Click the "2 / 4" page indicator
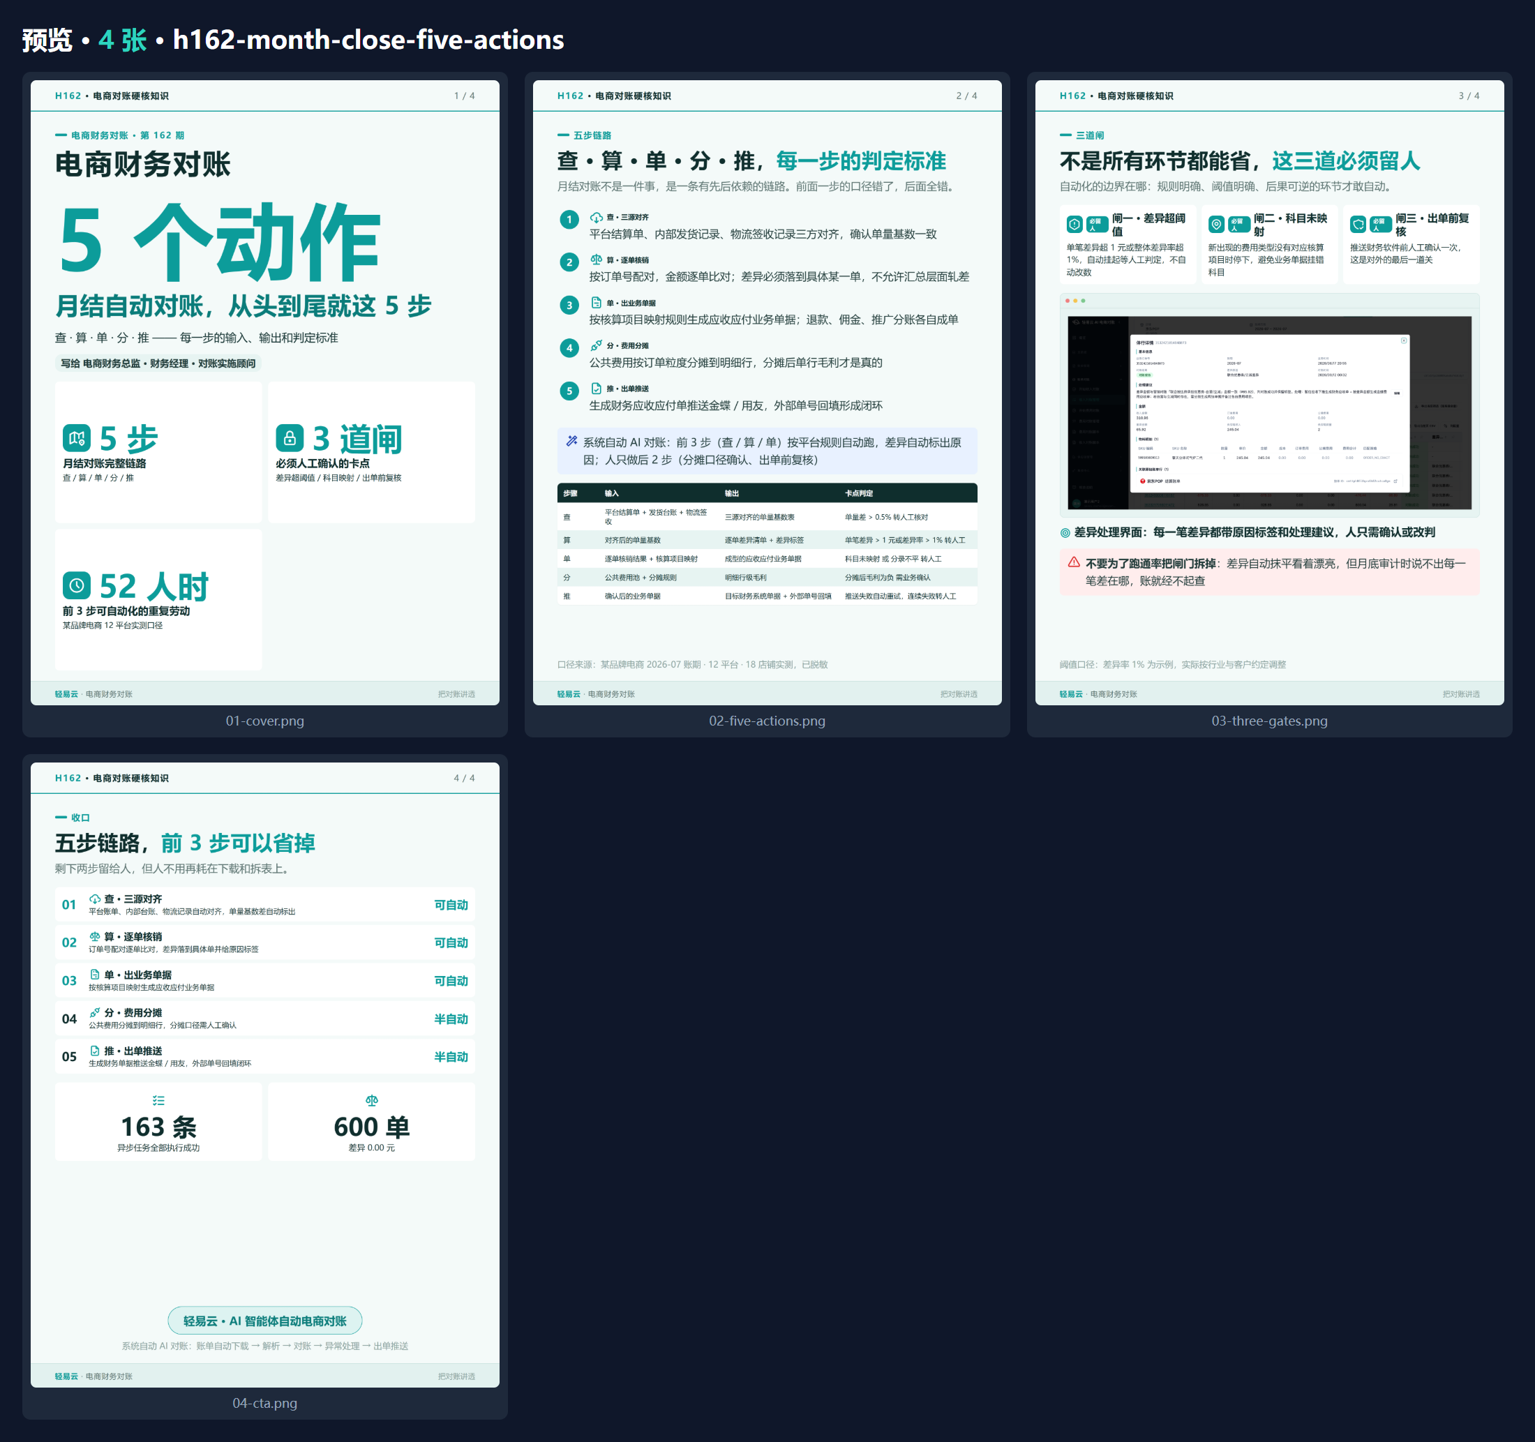Screen dimensions: 1535x1442 (967, 96)
